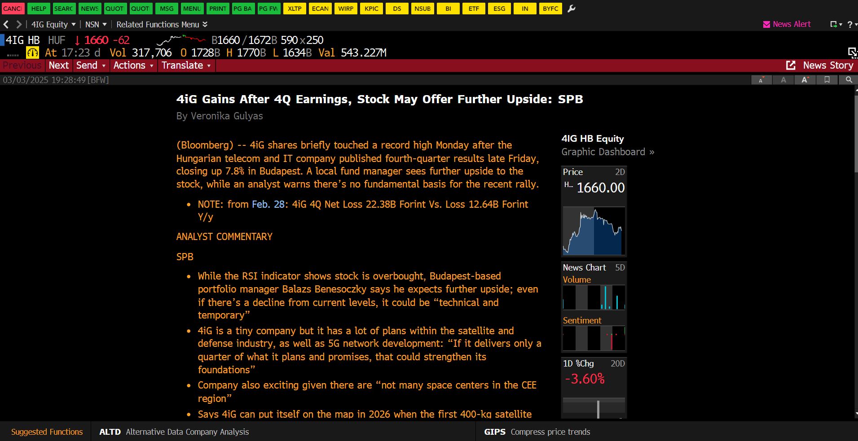Click the wrench settings icon in top bar
Screen dimensions: 858x441
(571, 9)
